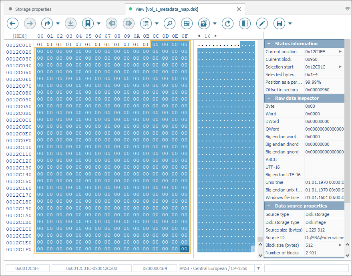The height and width of the screenshot is (276, 352).
Task: Click the bookmark position icon
Action: pos(88,23)
